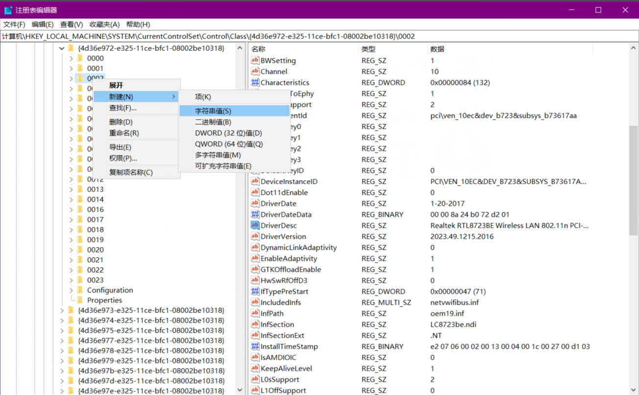
Task: Expand the 0013 subkey arrow
Action: coord(71,189)
